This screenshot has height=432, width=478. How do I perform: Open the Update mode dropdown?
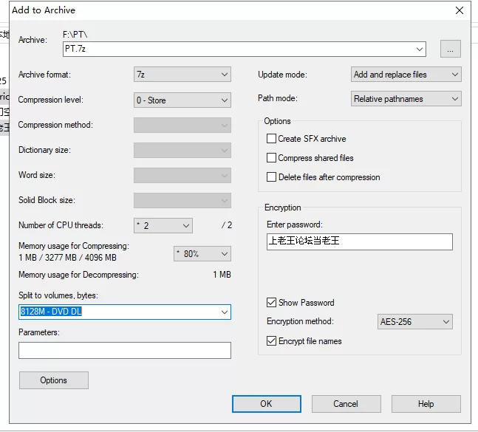(x=406, y=75)
